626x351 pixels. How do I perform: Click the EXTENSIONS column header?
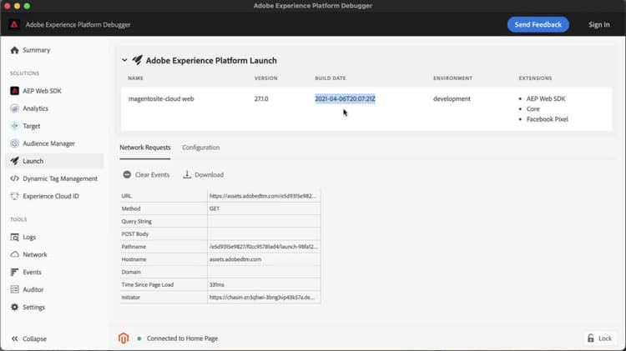point(535,78)
